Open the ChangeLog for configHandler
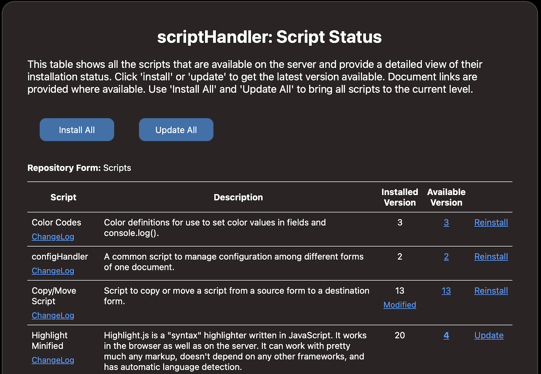 tap(53, 271)
